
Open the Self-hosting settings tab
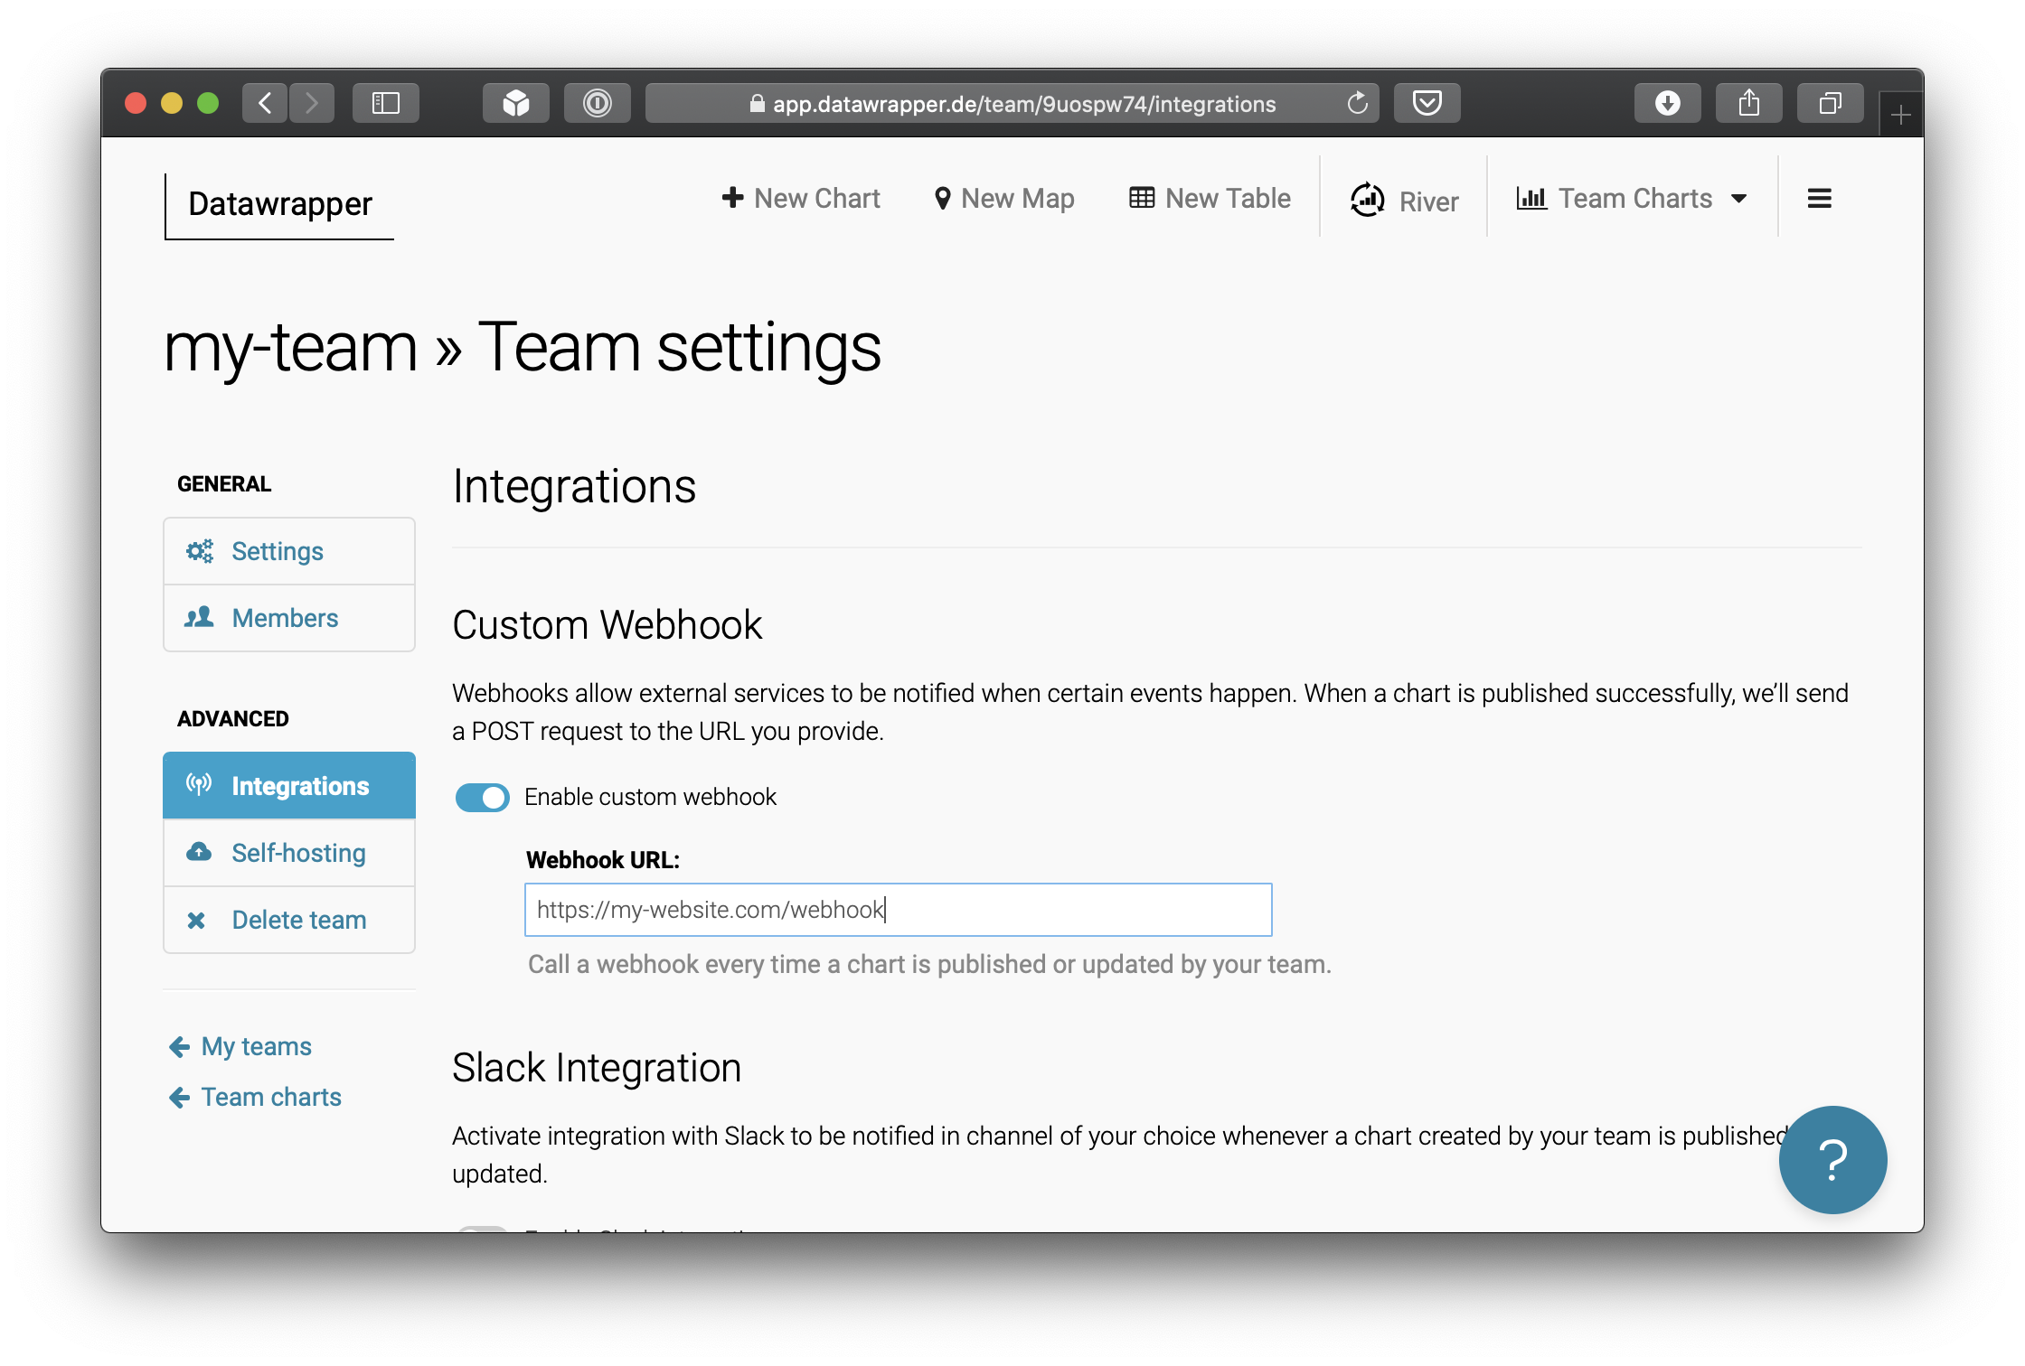[x=289, y=852]
